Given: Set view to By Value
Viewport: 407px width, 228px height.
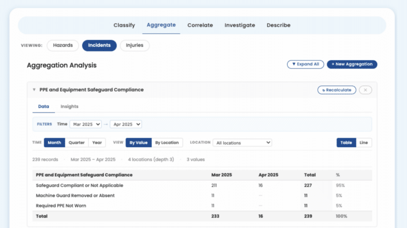Looking at the screenshot, I should coord(139,142).
